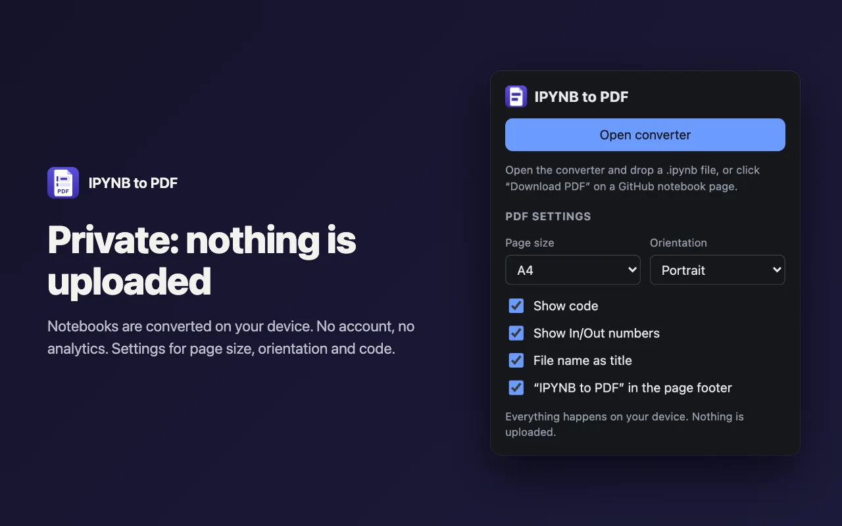Screen dimensions: 842x526
Task: Click the popup title text IPYNB to PDF
Action: pos(582,97)
